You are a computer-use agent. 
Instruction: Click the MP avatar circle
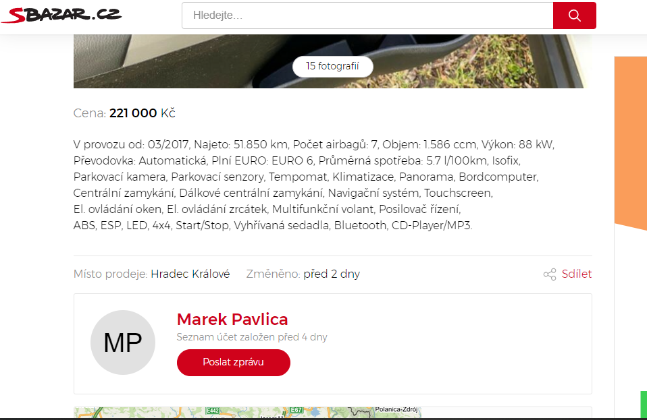[x=123, y=342]
